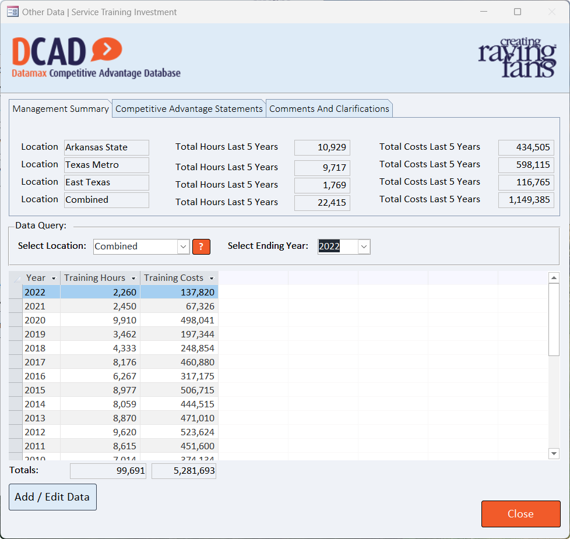Open the Training Hours column filter arrow
The width and height of the screenshot is (570, 539).
pos(133,279)
